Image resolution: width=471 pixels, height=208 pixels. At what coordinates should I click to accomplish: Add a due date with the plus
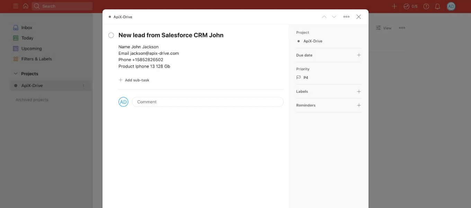point(359,55)
